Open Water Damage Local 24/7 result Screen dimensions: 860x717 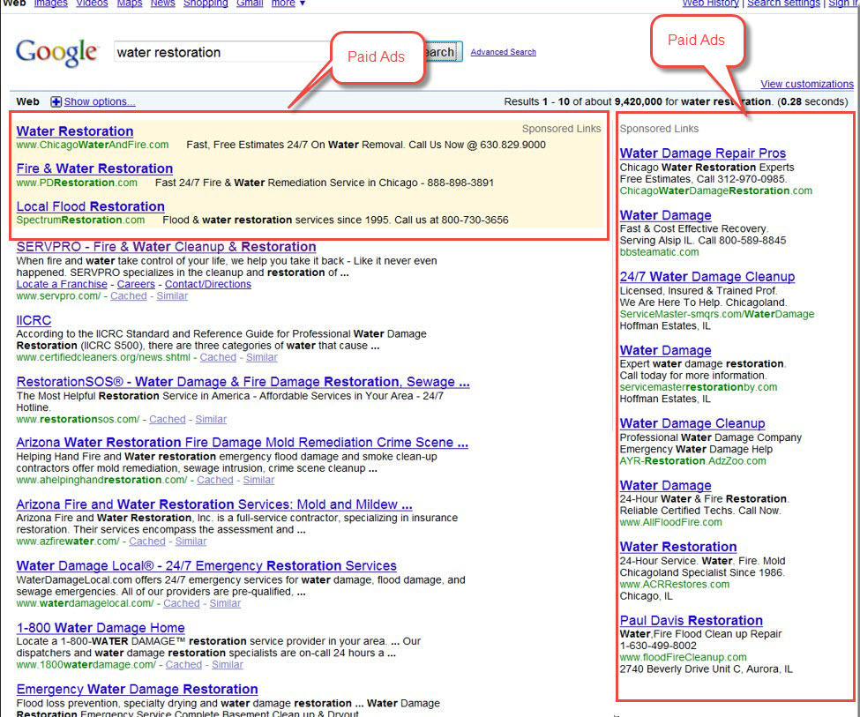206,565
